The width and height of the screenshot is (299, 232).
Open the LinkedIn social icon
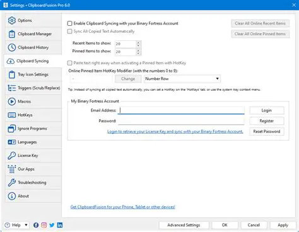(x=60, y=225)
